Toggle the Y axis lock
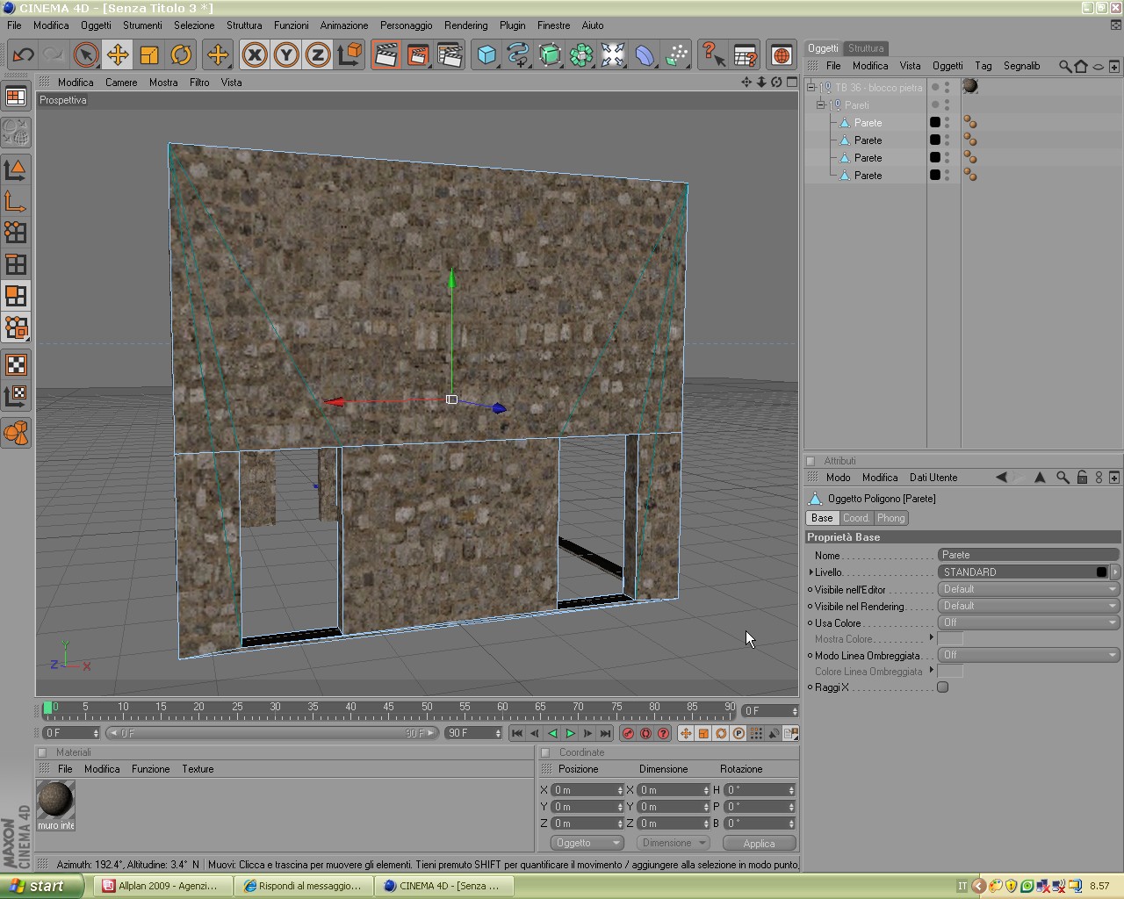The width and height of the screenshot is (1124, 899). point(286,55)
